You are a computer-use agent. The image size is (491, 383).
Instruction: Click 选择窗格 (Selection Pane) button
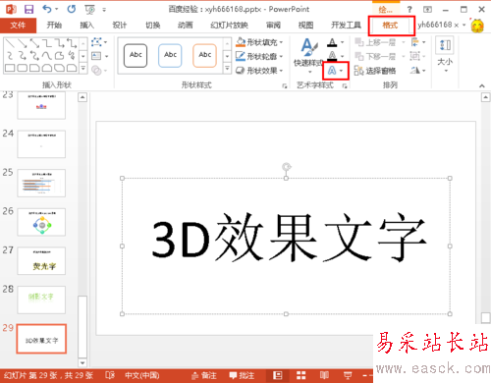click(x=375, y=71)
